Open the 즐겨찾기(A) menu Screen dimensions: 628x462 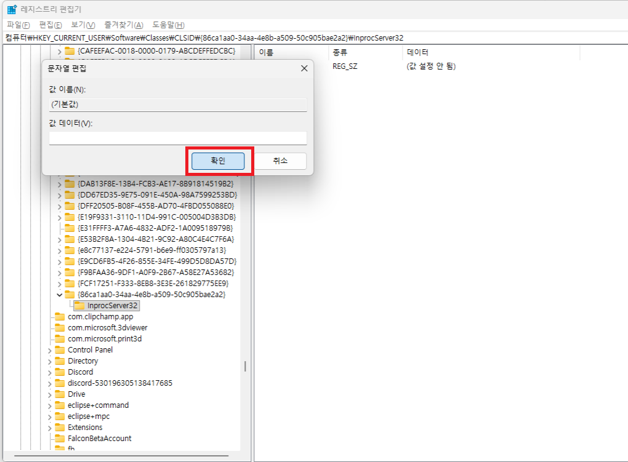tap(124, 25)
